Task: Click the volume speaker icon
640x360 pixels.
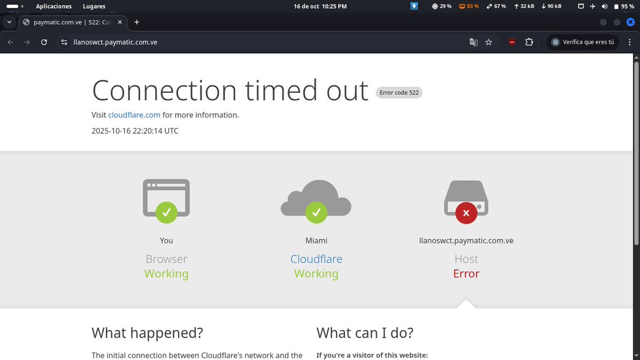Action: coord(604,6)
